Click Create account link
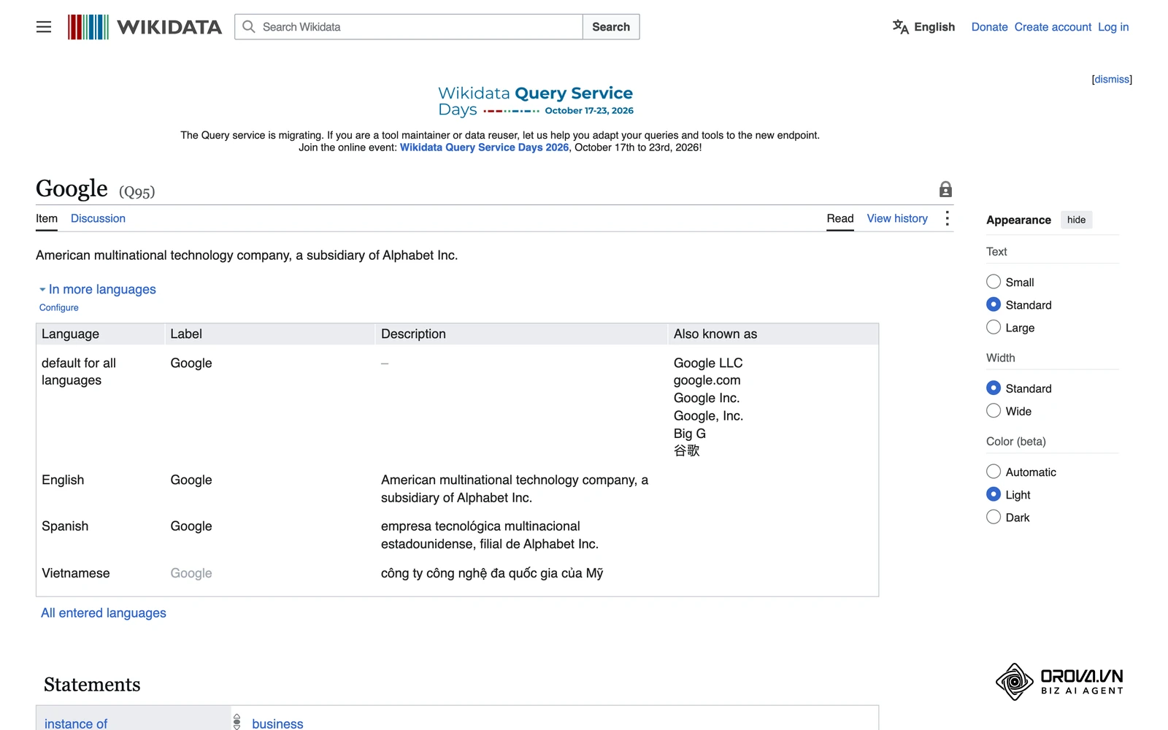The image size is (1168, 730). click(1053, 27)
